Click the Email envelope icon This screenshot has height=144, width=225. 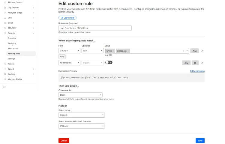click(5, 23)
